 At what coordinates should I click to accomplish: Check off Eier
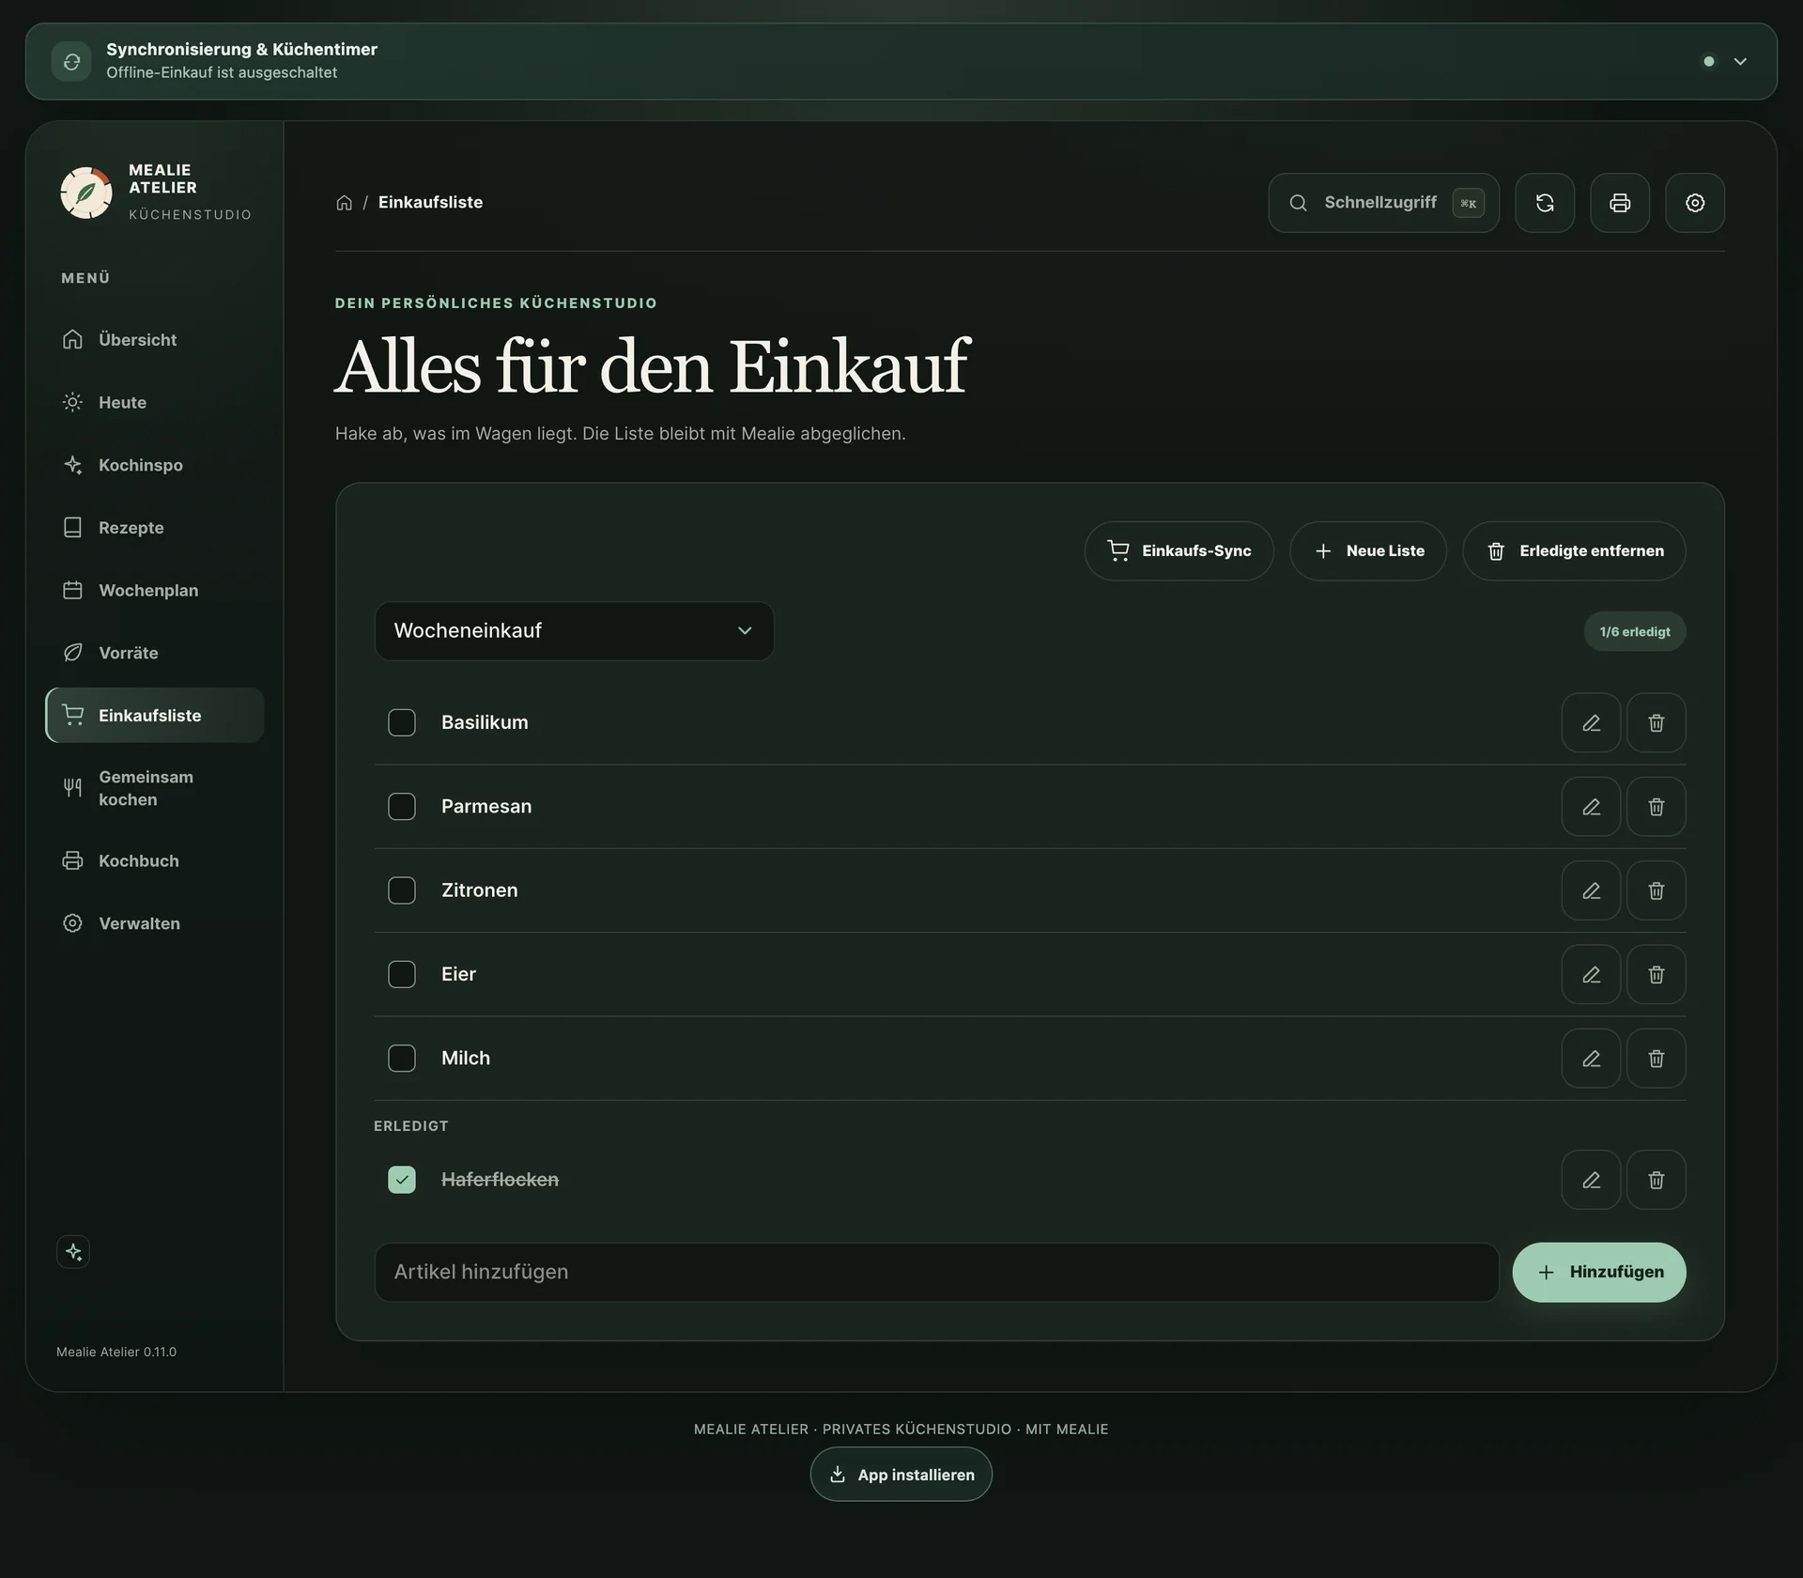pos(402,974)
